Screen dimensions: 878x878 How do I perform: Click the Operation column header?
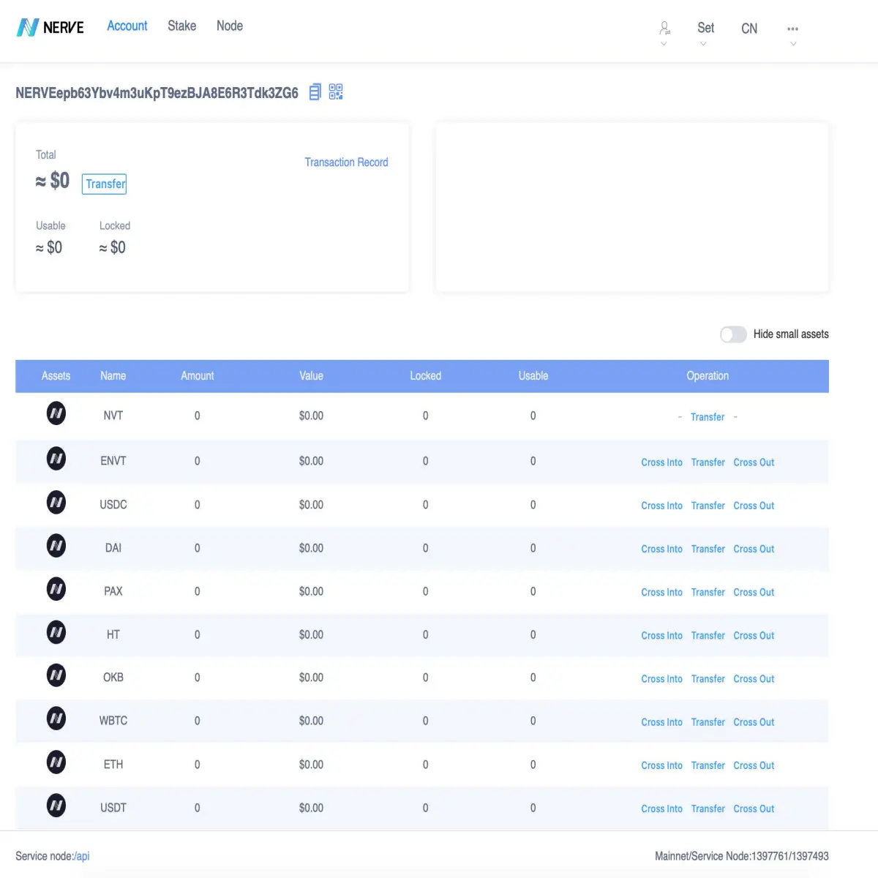pos(708,376)
